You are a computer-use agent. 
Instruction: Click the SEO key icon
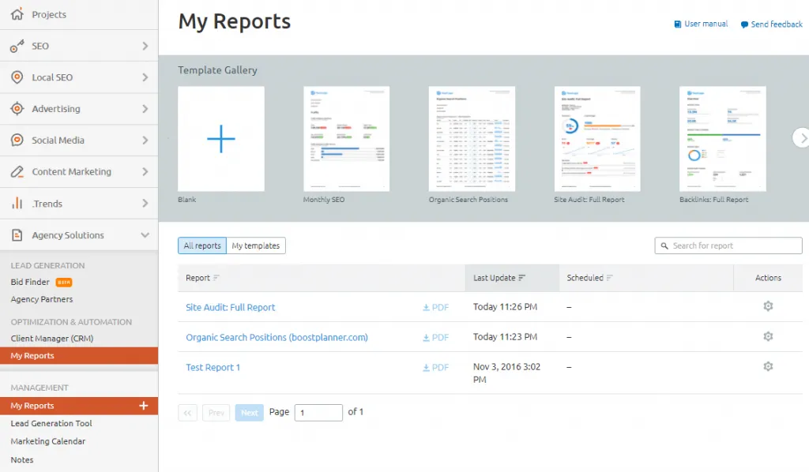click(17, 46)
